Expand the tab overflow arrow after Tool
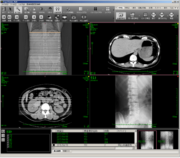This screenshot has height=158, width=180. pos(175,8)
